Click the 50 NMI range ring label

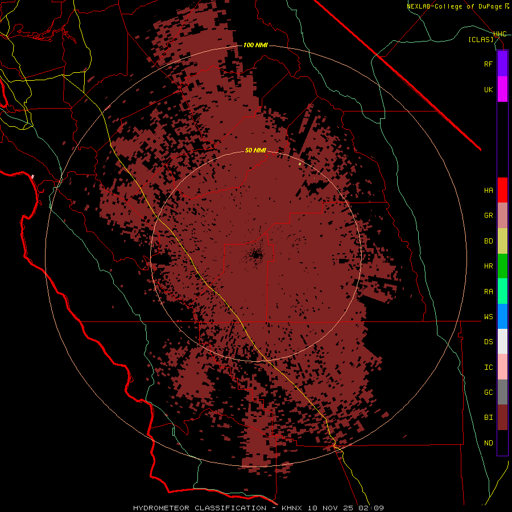click(255, 150)
